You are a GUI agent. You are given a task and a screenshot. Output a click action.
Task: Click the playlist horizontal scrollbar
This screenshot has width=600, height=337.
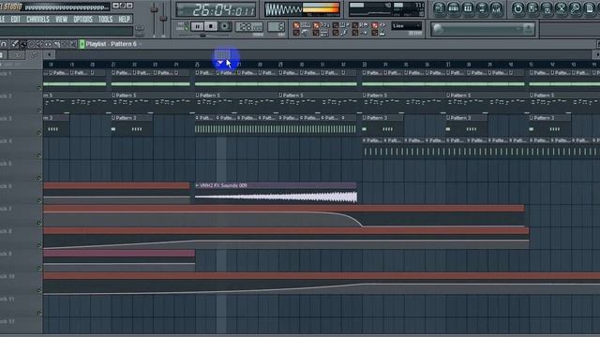pos(322,55)
